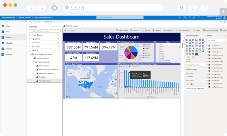
Task: Select the donut chart visualization icon
Action: pos(200,46)
